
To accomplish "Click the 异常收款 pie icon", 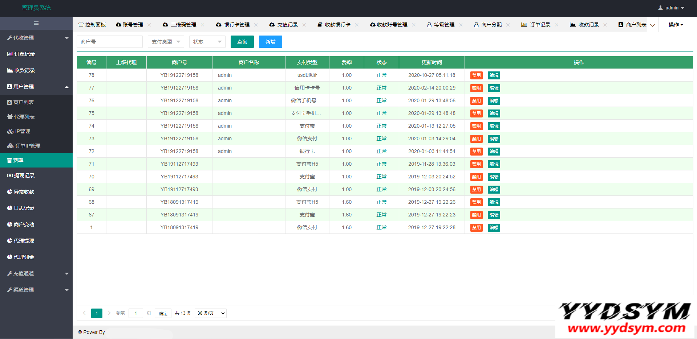I will [10, 192].
